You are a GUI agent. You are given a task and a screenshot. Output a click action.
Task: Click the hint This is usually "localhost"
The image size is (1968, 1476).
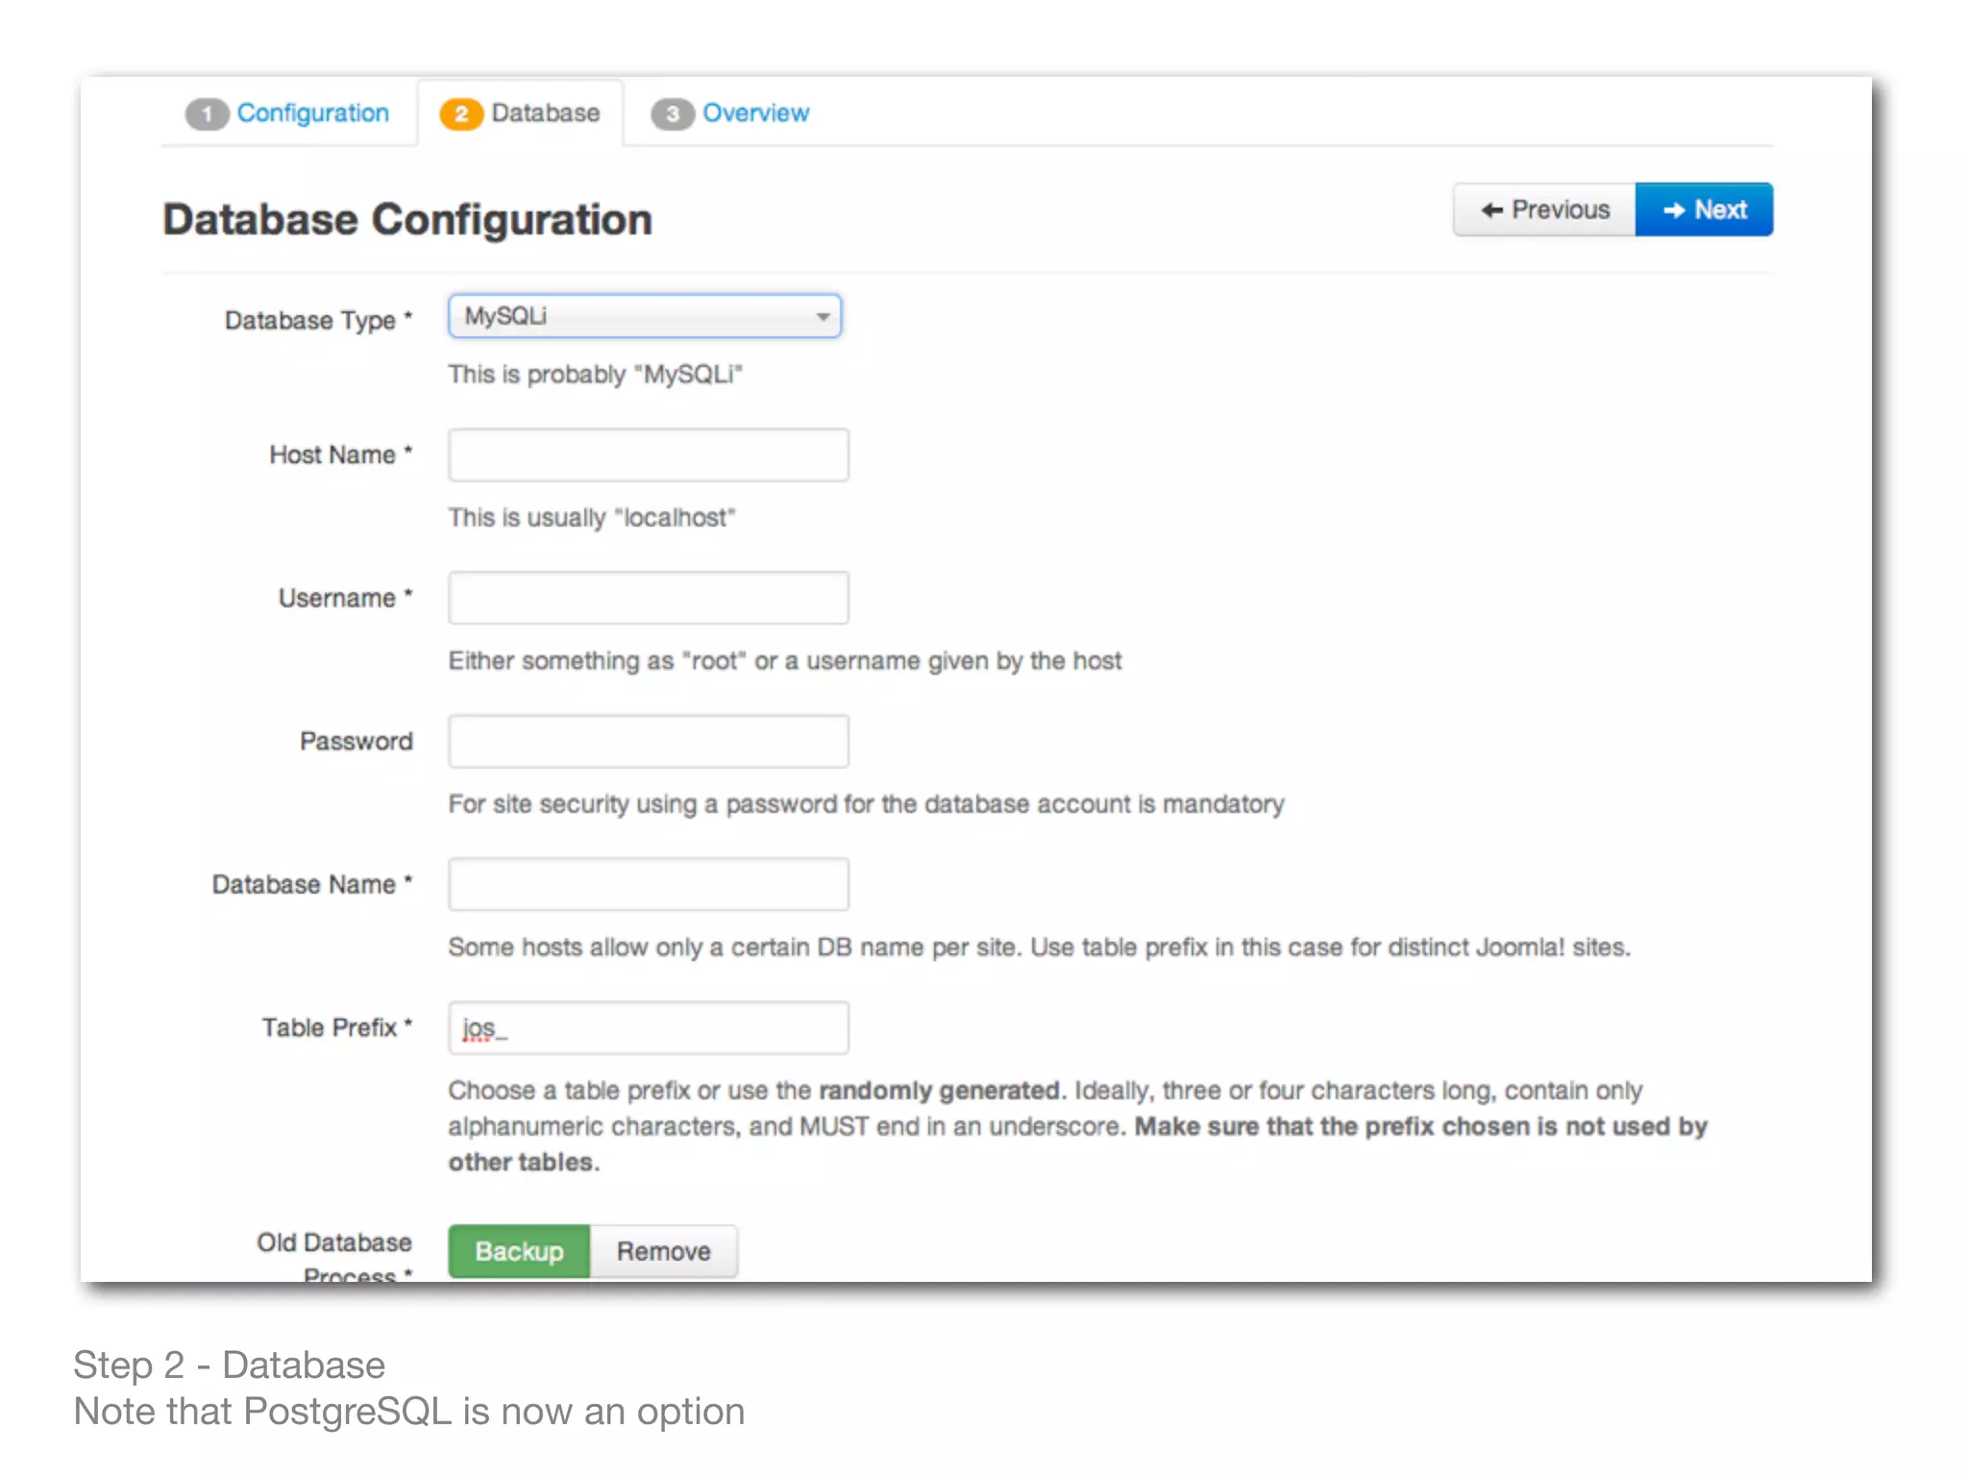592,517
